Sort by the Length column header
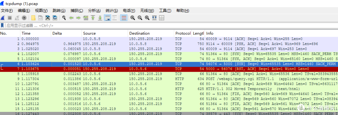The image size is (338, 115). pyautogui.click(x=198, y=33)
